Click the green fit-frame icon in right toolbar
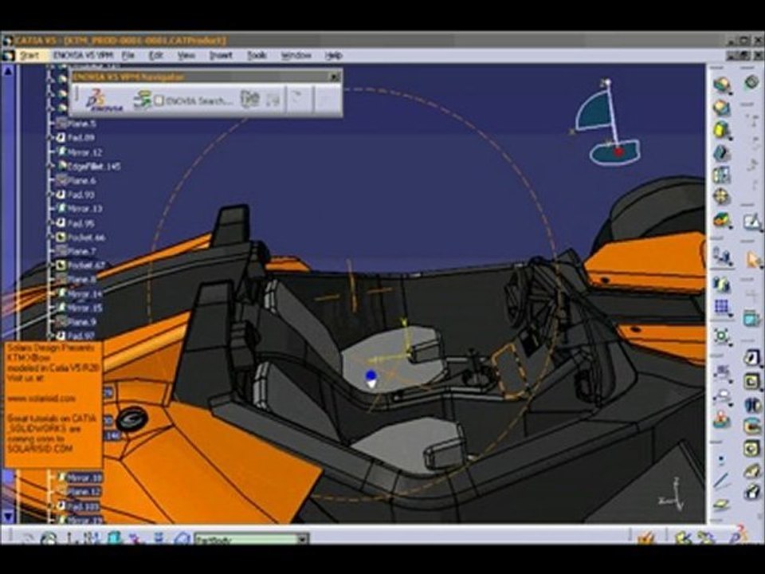 (722, 336)
